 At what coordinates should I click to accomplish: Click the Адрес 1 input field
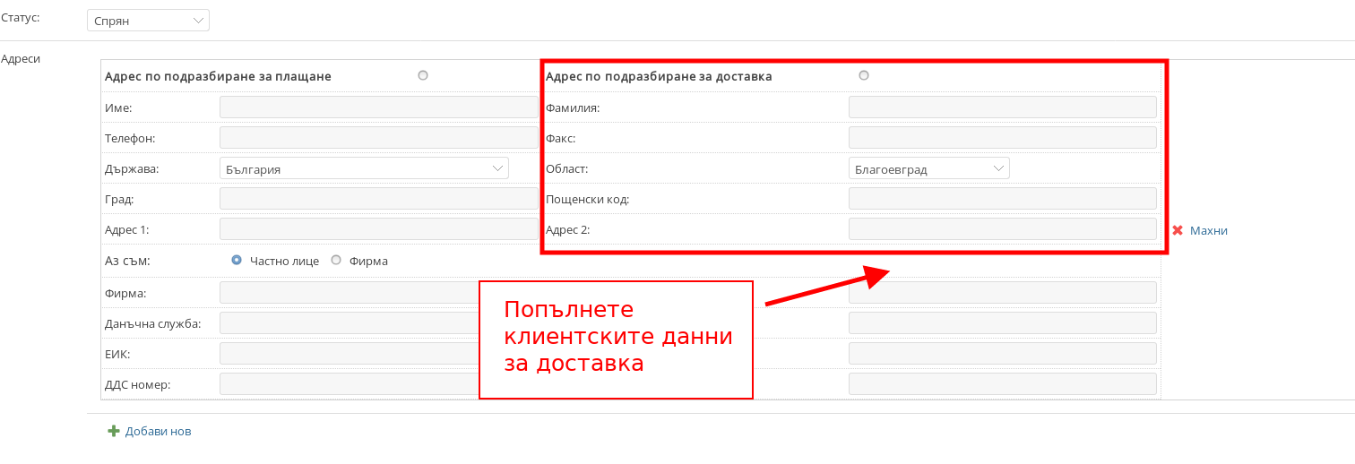click(378, 229)
